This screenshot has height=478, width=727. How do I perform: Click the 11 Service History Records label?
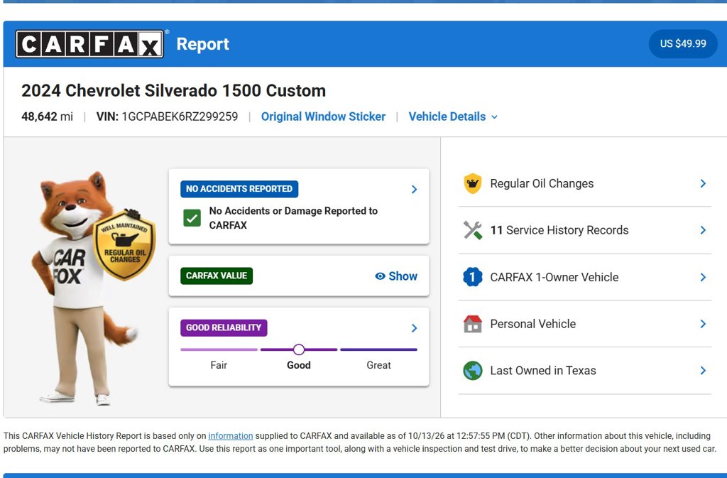pos(559,230)
